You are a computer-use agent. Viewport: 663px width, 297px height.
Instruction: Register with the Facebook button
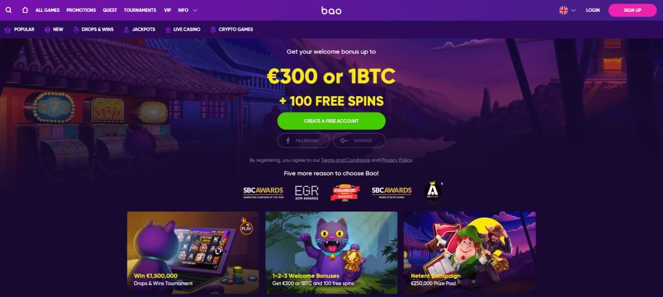[x=303, y=140]
